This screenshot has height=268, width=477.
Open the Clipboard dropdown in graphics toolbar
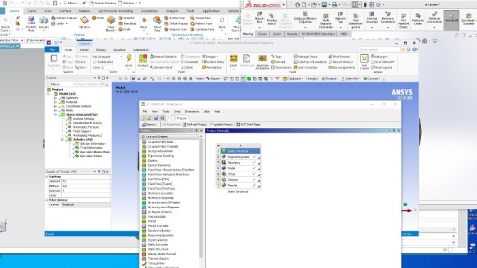pyautogui.click(x=293, y=79)
